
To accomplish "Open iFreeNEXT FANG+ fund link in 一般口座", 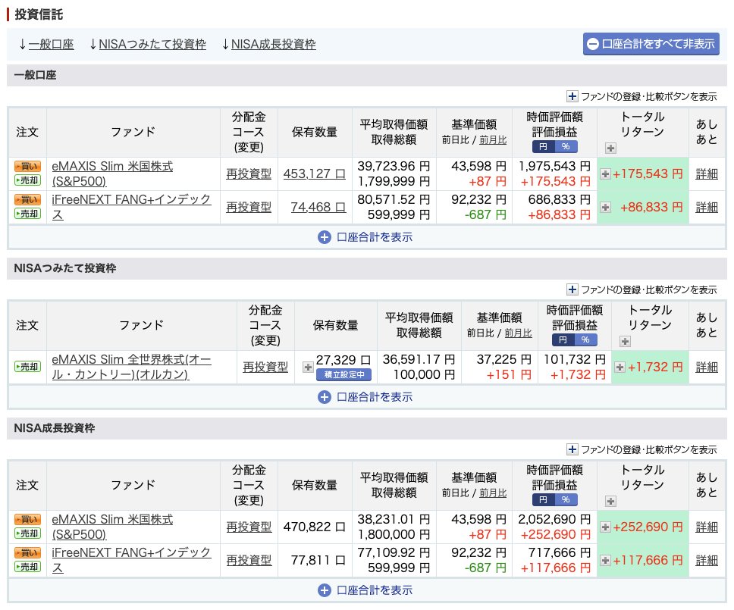I will 131,207.
